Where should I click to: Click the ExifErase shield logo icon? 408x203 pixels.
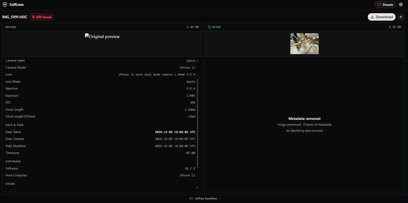point(5,4)
